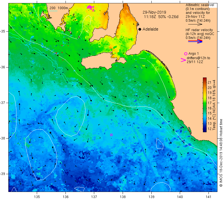
Task: Click the 12 degree colorbar label
Action: (210, 129)
